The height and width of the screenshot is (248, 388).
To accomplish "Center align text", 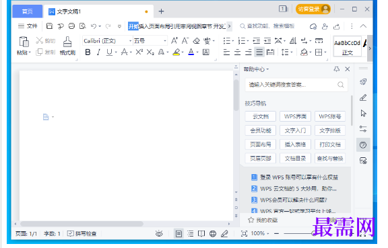I will (x=237, y=52).
